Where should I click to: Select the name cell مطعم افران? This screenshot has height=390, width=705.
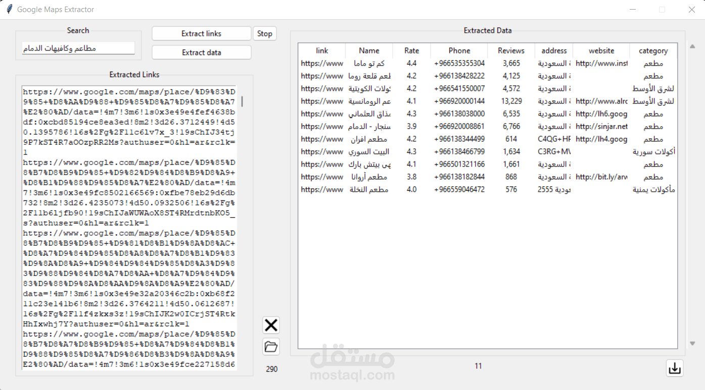point(369,139)
